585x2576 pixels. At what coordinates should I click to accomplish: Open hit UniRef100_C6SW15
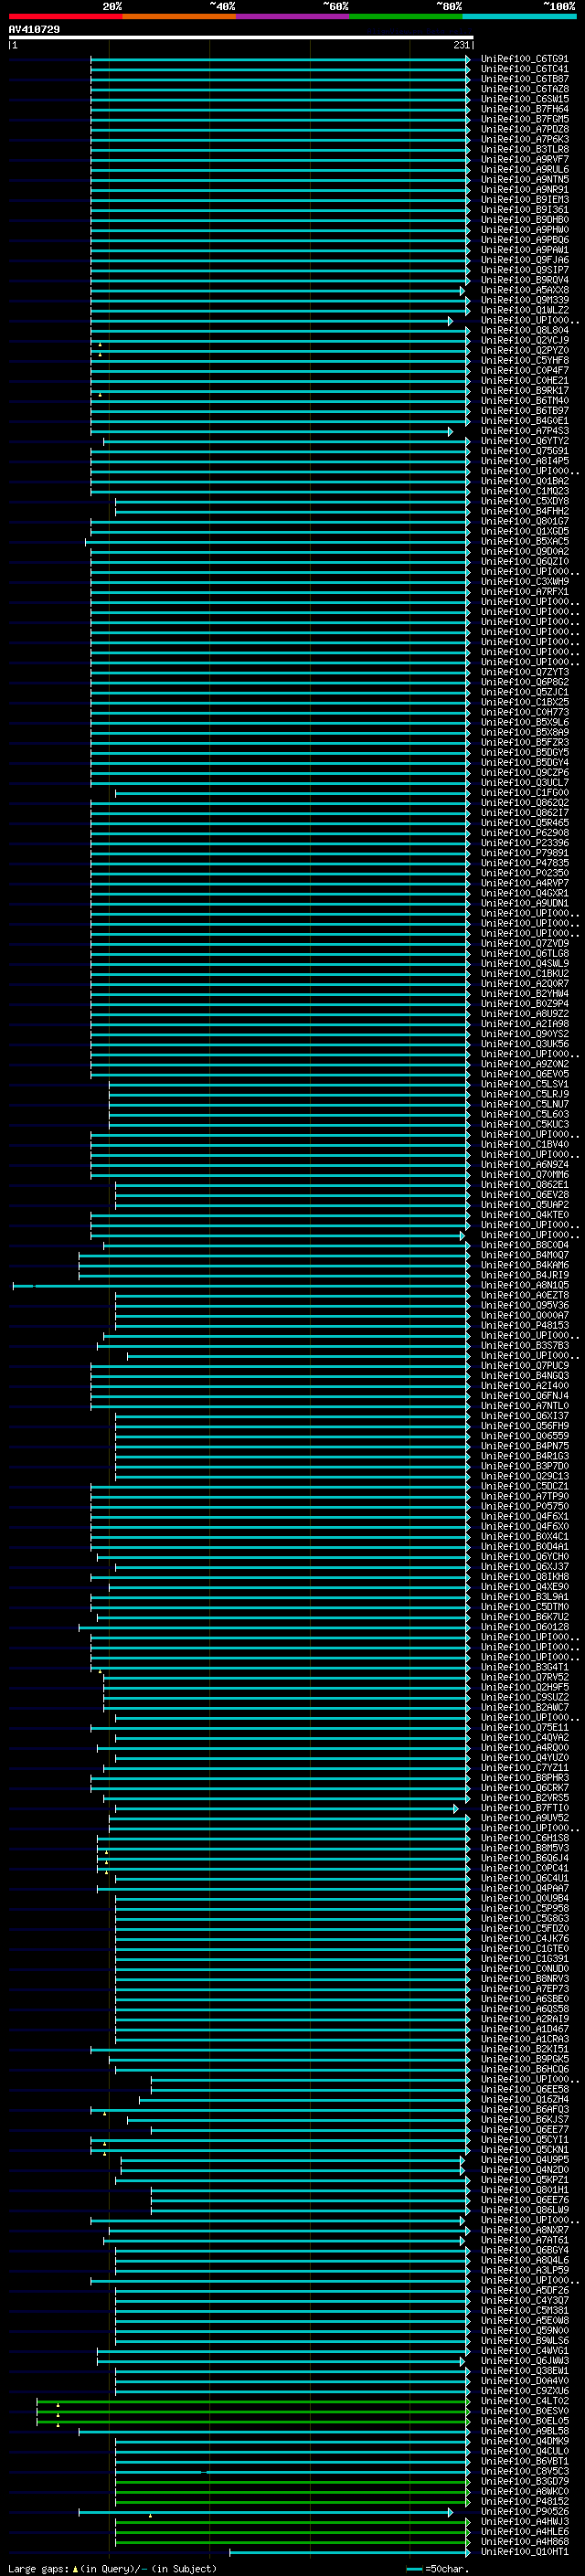(x=525, y=99)
